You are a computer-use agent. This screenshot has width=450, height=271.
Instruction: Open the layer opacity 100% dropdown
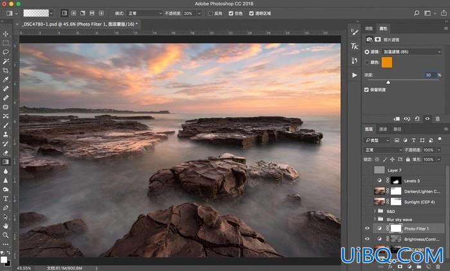439,150
